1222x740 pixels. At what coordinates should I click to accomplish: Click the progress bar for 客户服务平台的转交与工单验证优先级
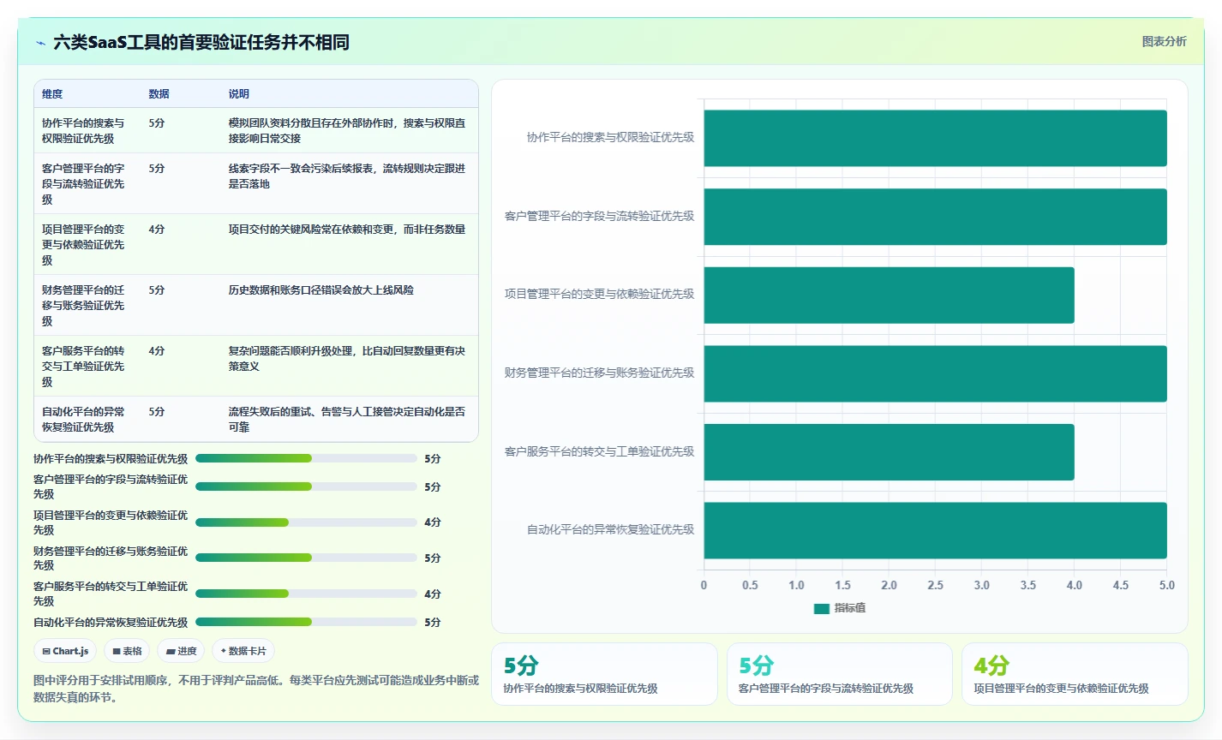click(x=306, y=594)
